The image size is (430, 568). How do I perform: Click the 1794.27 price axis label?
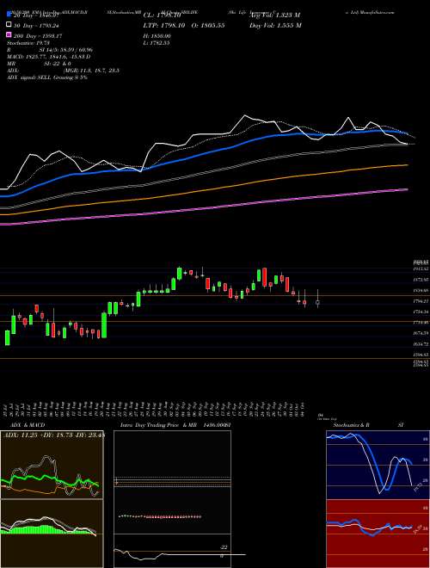[x=421, y=301]
